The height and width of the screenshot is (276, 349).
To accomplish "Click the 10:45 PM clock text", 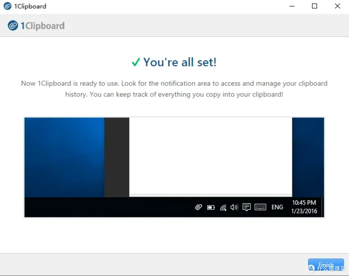I will point(304,202).
